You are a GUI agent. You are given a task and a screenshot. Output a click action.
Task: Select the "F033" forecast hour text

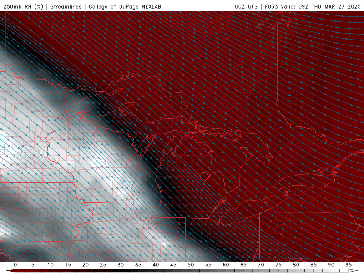click(271, 6)
